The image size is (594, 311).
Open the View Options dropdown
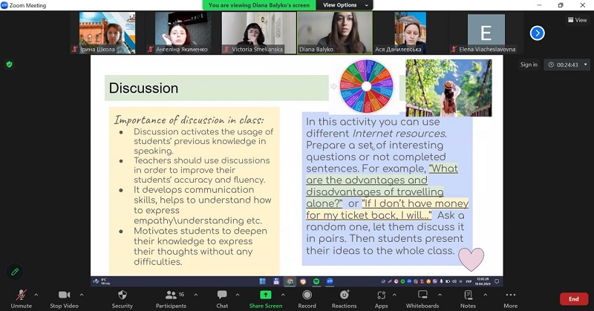(x=345, y=5)
